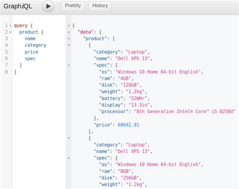This screenshot has height=189, width=239.
Task: Click the "data" key in results
Action: click(86, 32)
